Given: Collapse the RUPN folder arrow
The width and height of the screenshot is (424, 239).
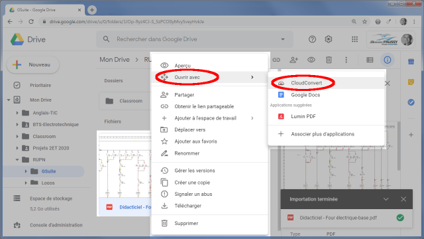Looking at the screenshot, I should point(17,160).
